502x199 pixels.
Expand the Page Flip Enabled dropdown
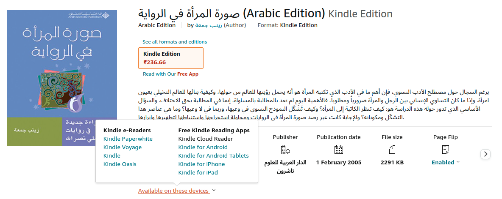point(446,162)
